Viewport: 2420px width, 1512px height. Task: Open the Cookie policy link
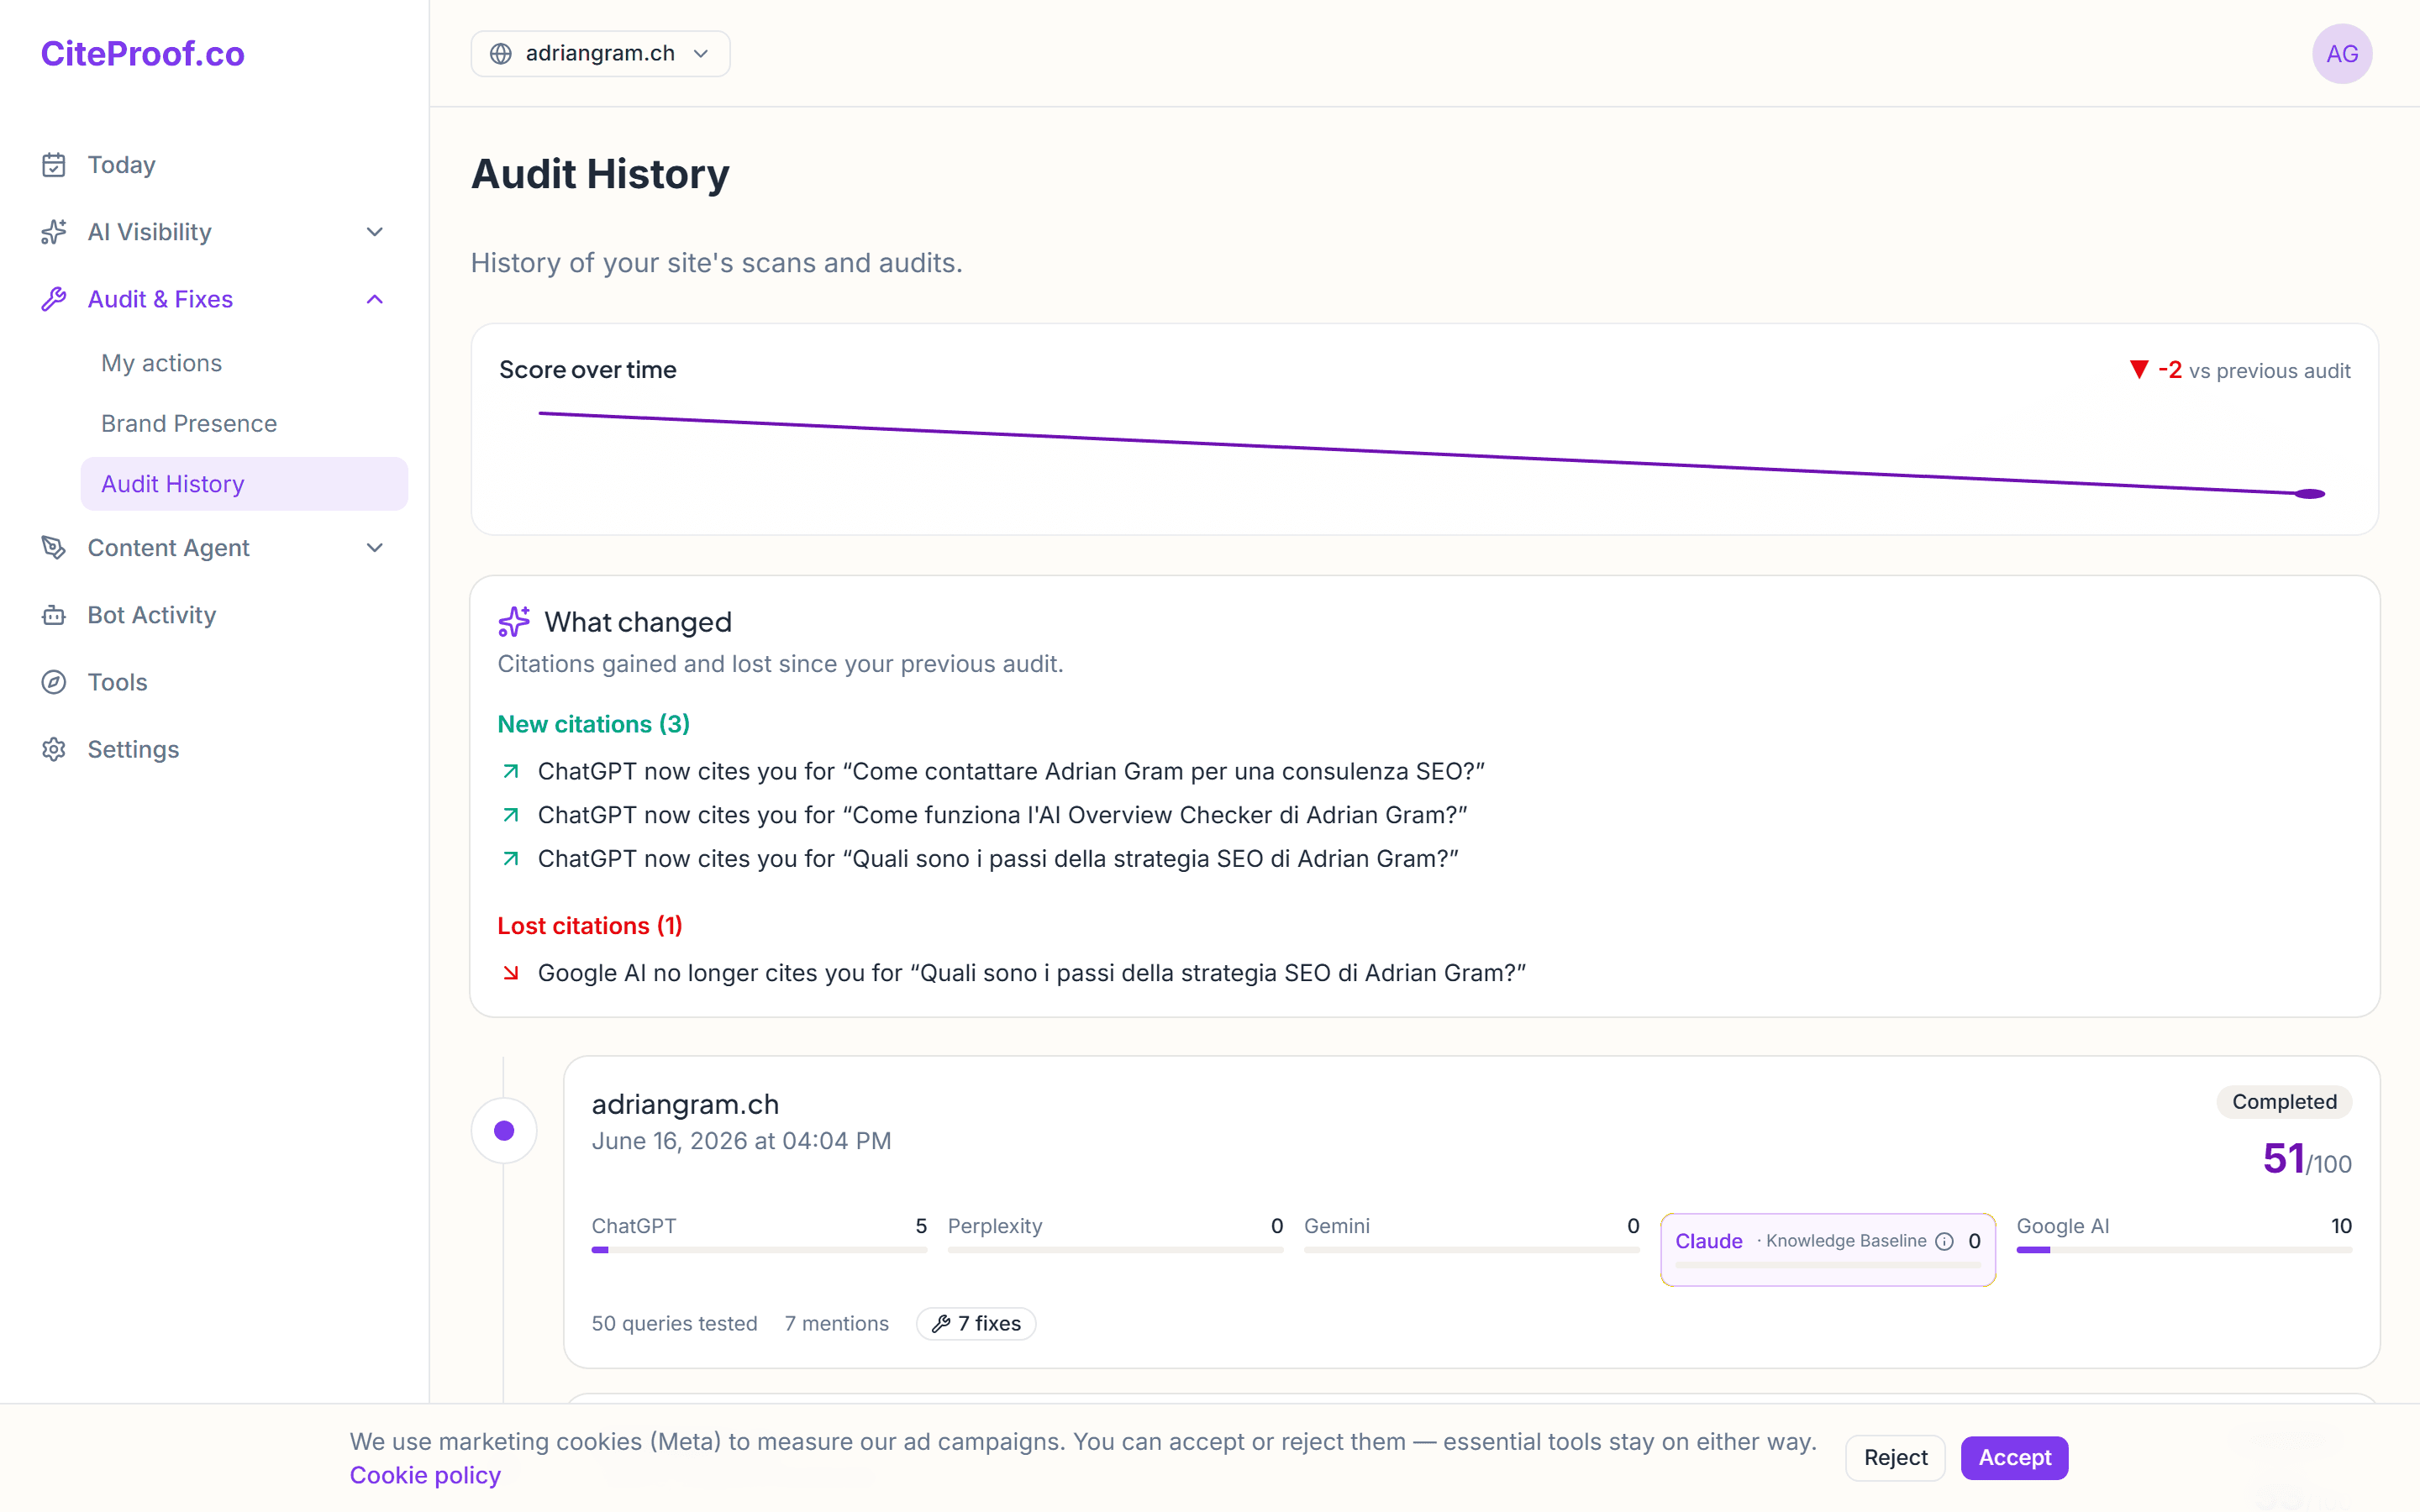[425, 1475]
